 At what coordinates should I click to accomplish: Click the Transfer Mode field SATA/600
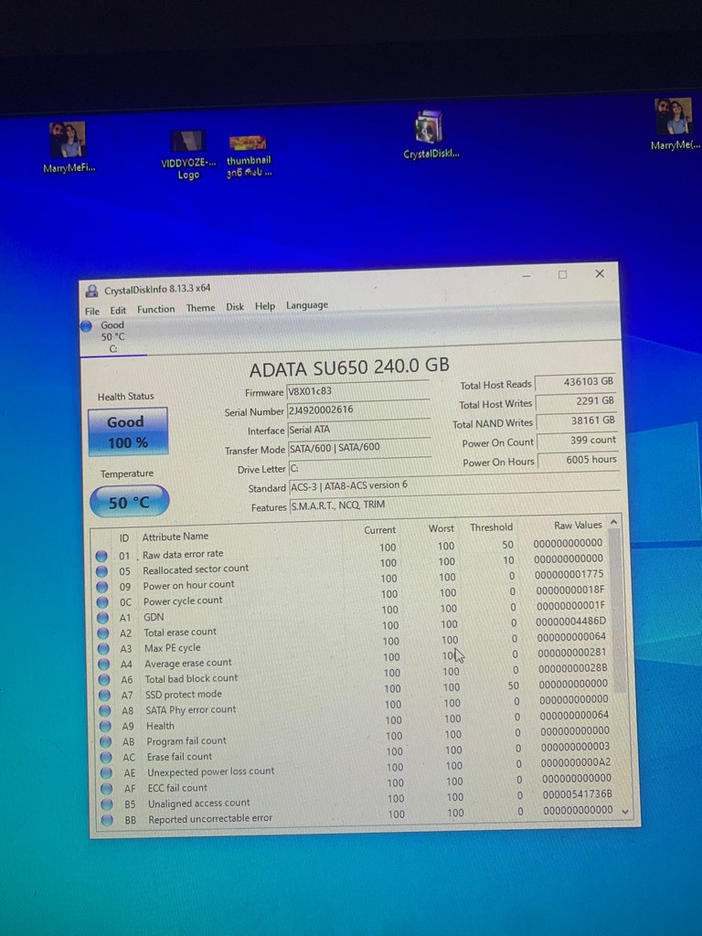[x=360, y=448]
